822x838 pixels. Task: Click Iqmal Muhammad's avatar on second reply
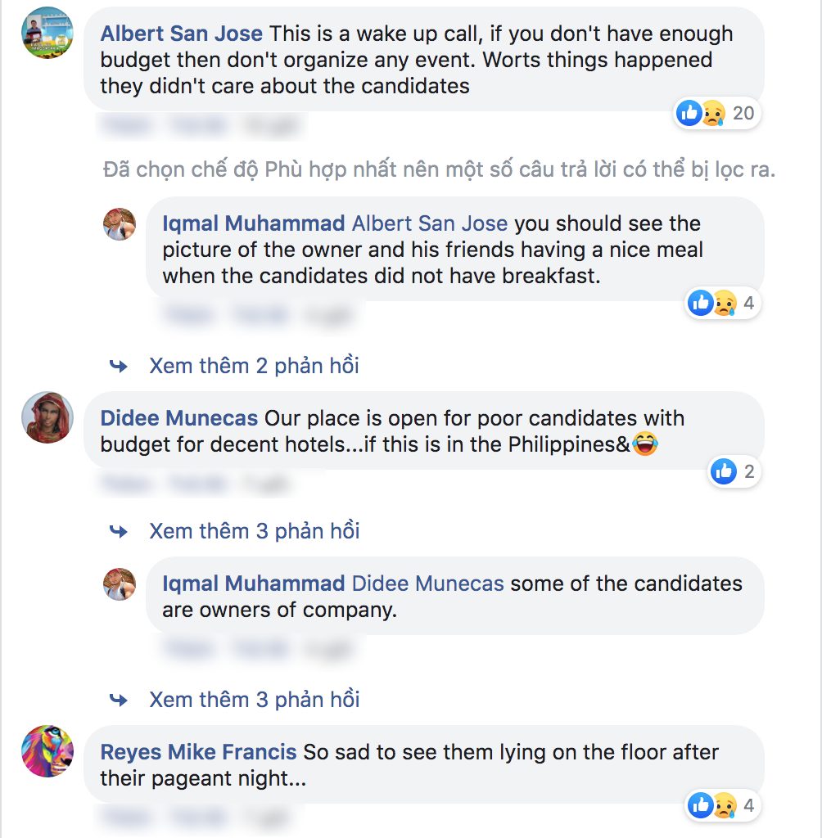(x=120, y=584)
